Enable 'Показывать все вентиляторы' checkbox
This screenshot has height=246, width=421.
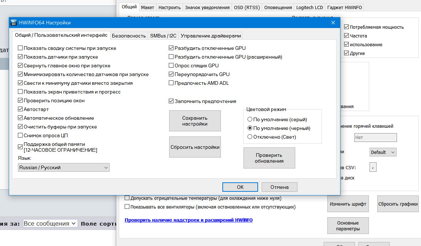(x=127, y=207)
